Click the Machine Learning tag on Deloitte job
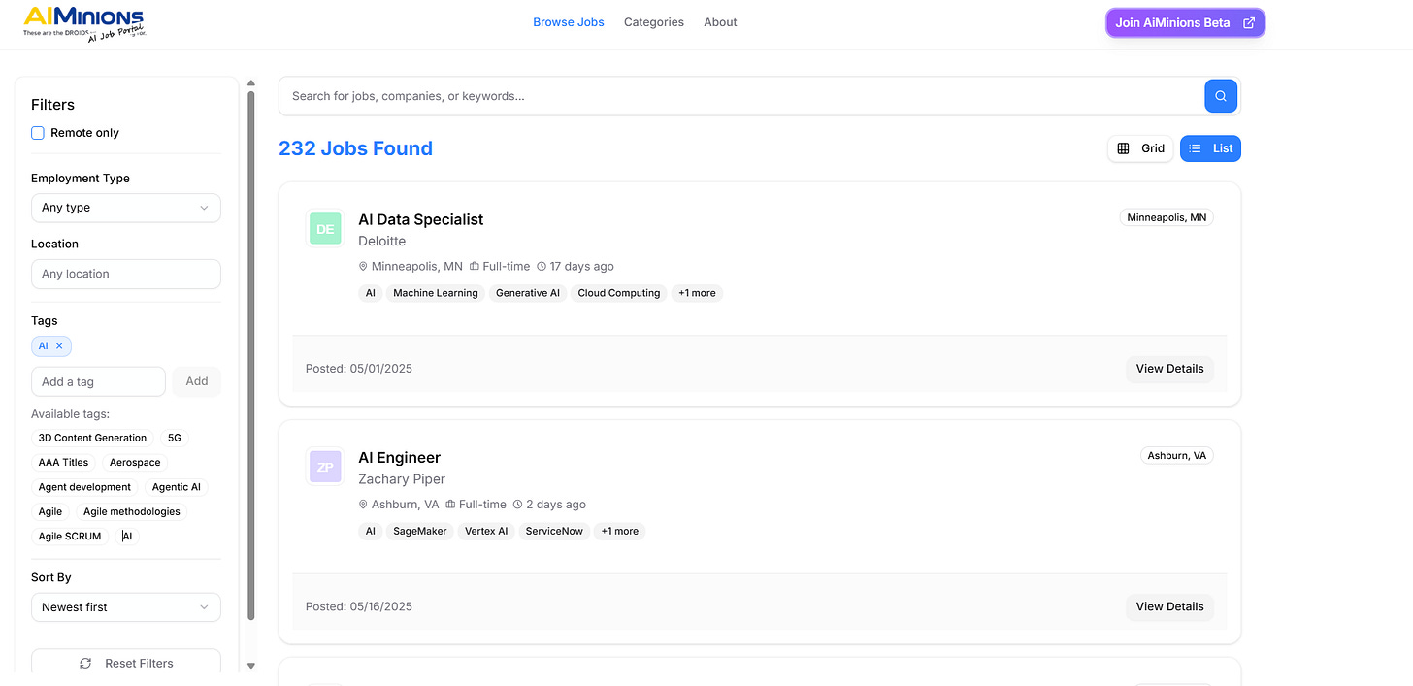 [x=436, y=293]
